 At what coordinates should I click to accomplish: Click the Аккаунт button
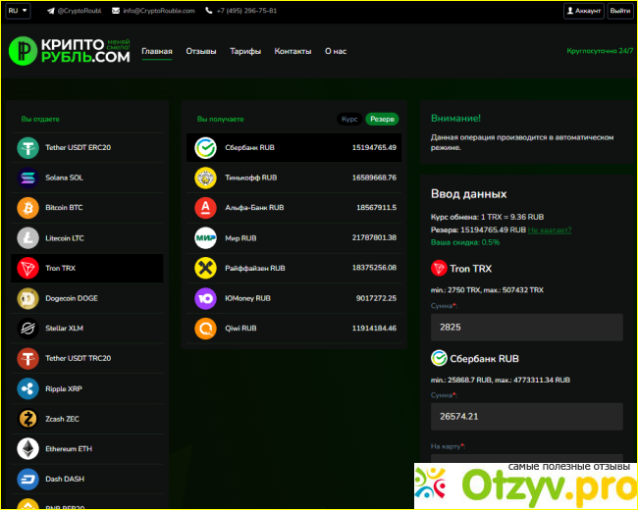(x=584, y=11)
